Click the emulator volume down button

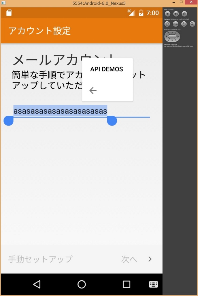167,14
